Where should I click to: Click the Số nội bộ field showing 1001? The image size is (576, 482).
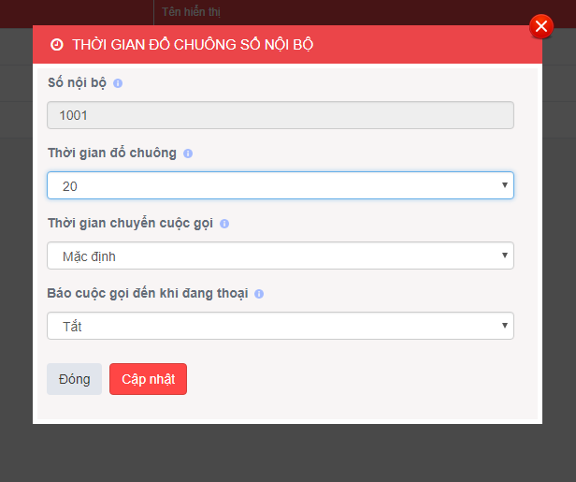(x=281, y=115)
